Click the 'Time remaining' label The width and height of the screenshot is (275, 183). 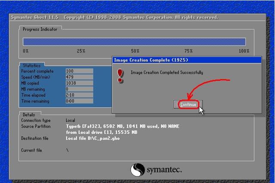(35, 101)
